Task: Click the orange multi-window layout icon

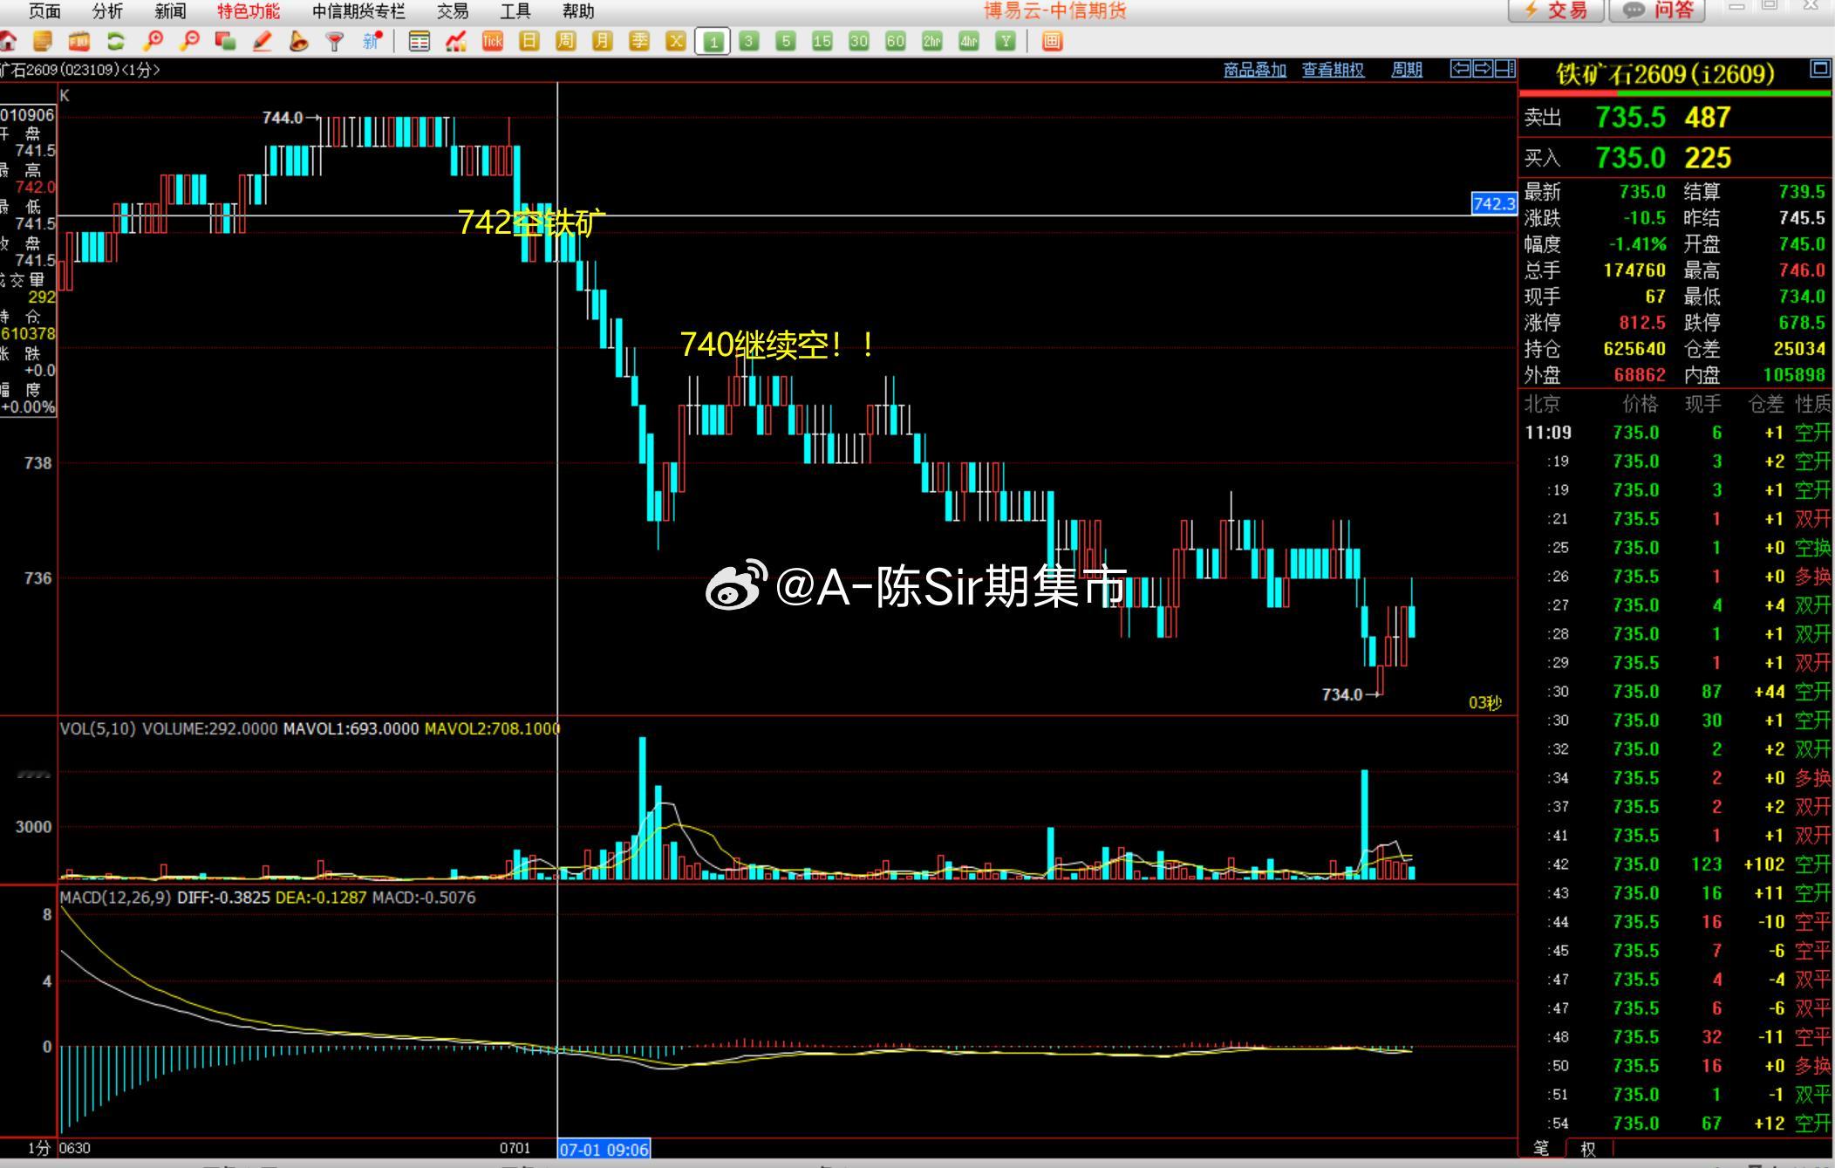Action: (x=1053, y=41)
